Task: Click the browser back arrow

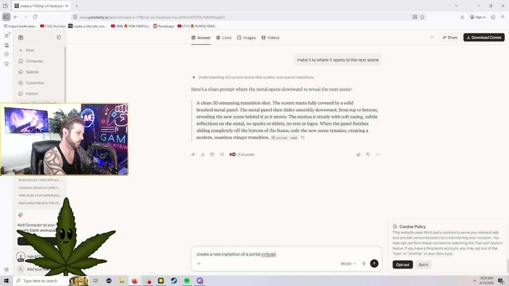Action: click(16, 17)
